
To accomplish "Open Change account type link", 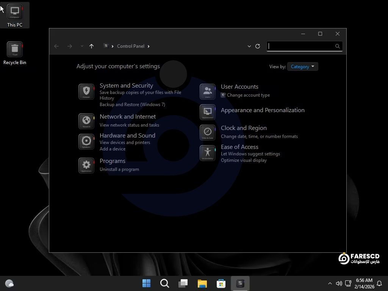I will [248, 95].
